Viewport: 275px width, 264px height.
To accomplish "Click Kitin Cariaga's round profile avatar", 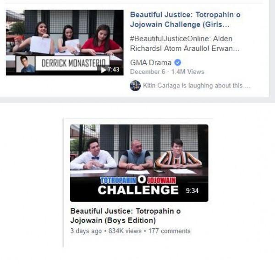I will [135, 86].
